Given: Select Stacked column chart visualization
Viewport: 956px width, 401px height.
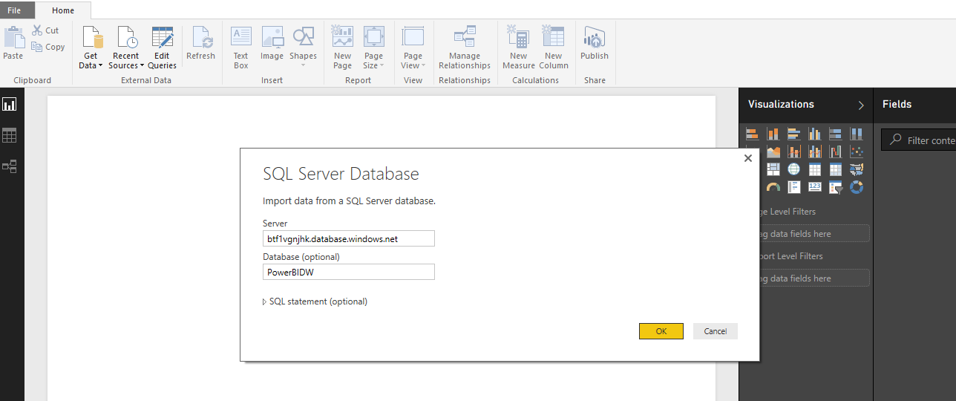Looking at the screenshot, I should (x=773, y=134).
